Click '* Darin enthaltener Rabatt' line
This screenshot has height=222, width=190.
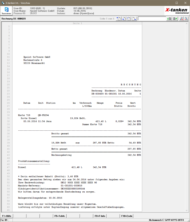pyautogui.click(x=48, y=176)
